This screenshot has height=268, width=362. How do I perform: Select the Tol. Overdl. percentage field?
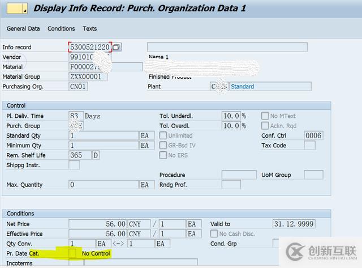(x=231, y=126)
